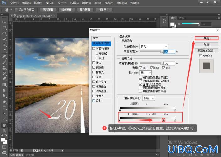
Task: Select the Lasso tool
Action: click(4, 34)
